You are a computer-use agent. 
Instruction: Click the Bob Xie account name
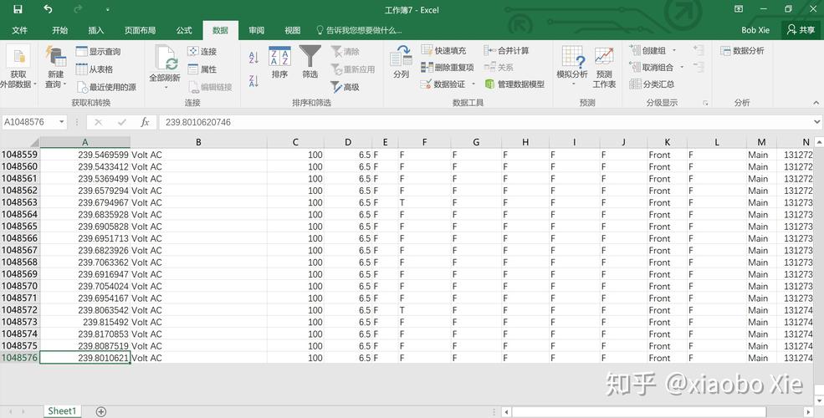coord(755,30)
